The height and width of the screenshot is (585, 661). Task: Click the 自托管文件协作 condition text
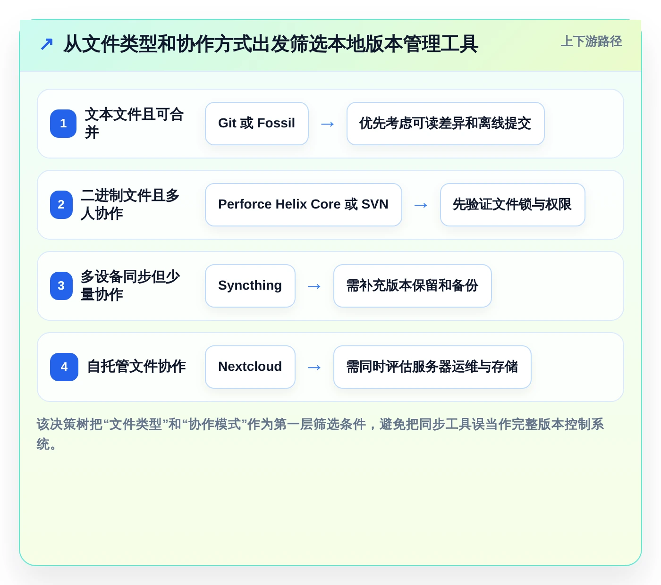coord(136,367)
